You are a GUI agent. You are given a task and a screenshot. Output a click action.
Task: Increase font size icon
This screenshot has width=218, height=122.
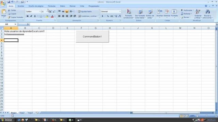[x=50, y=12]
